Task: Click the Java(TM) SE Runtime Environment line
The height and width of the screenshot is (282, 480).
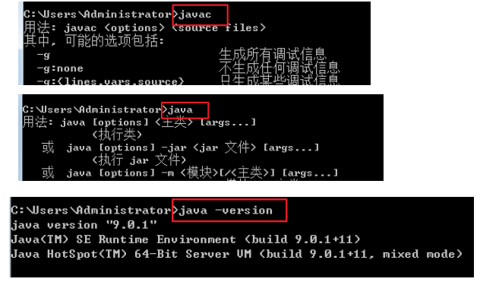Action: coord(185,239)
